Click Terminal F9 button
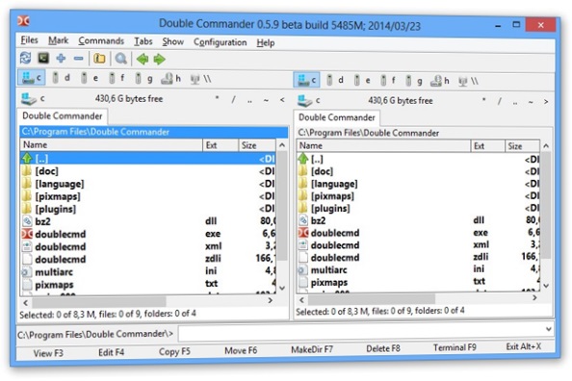This screenshot has width=572, height=381. [455, 347]
